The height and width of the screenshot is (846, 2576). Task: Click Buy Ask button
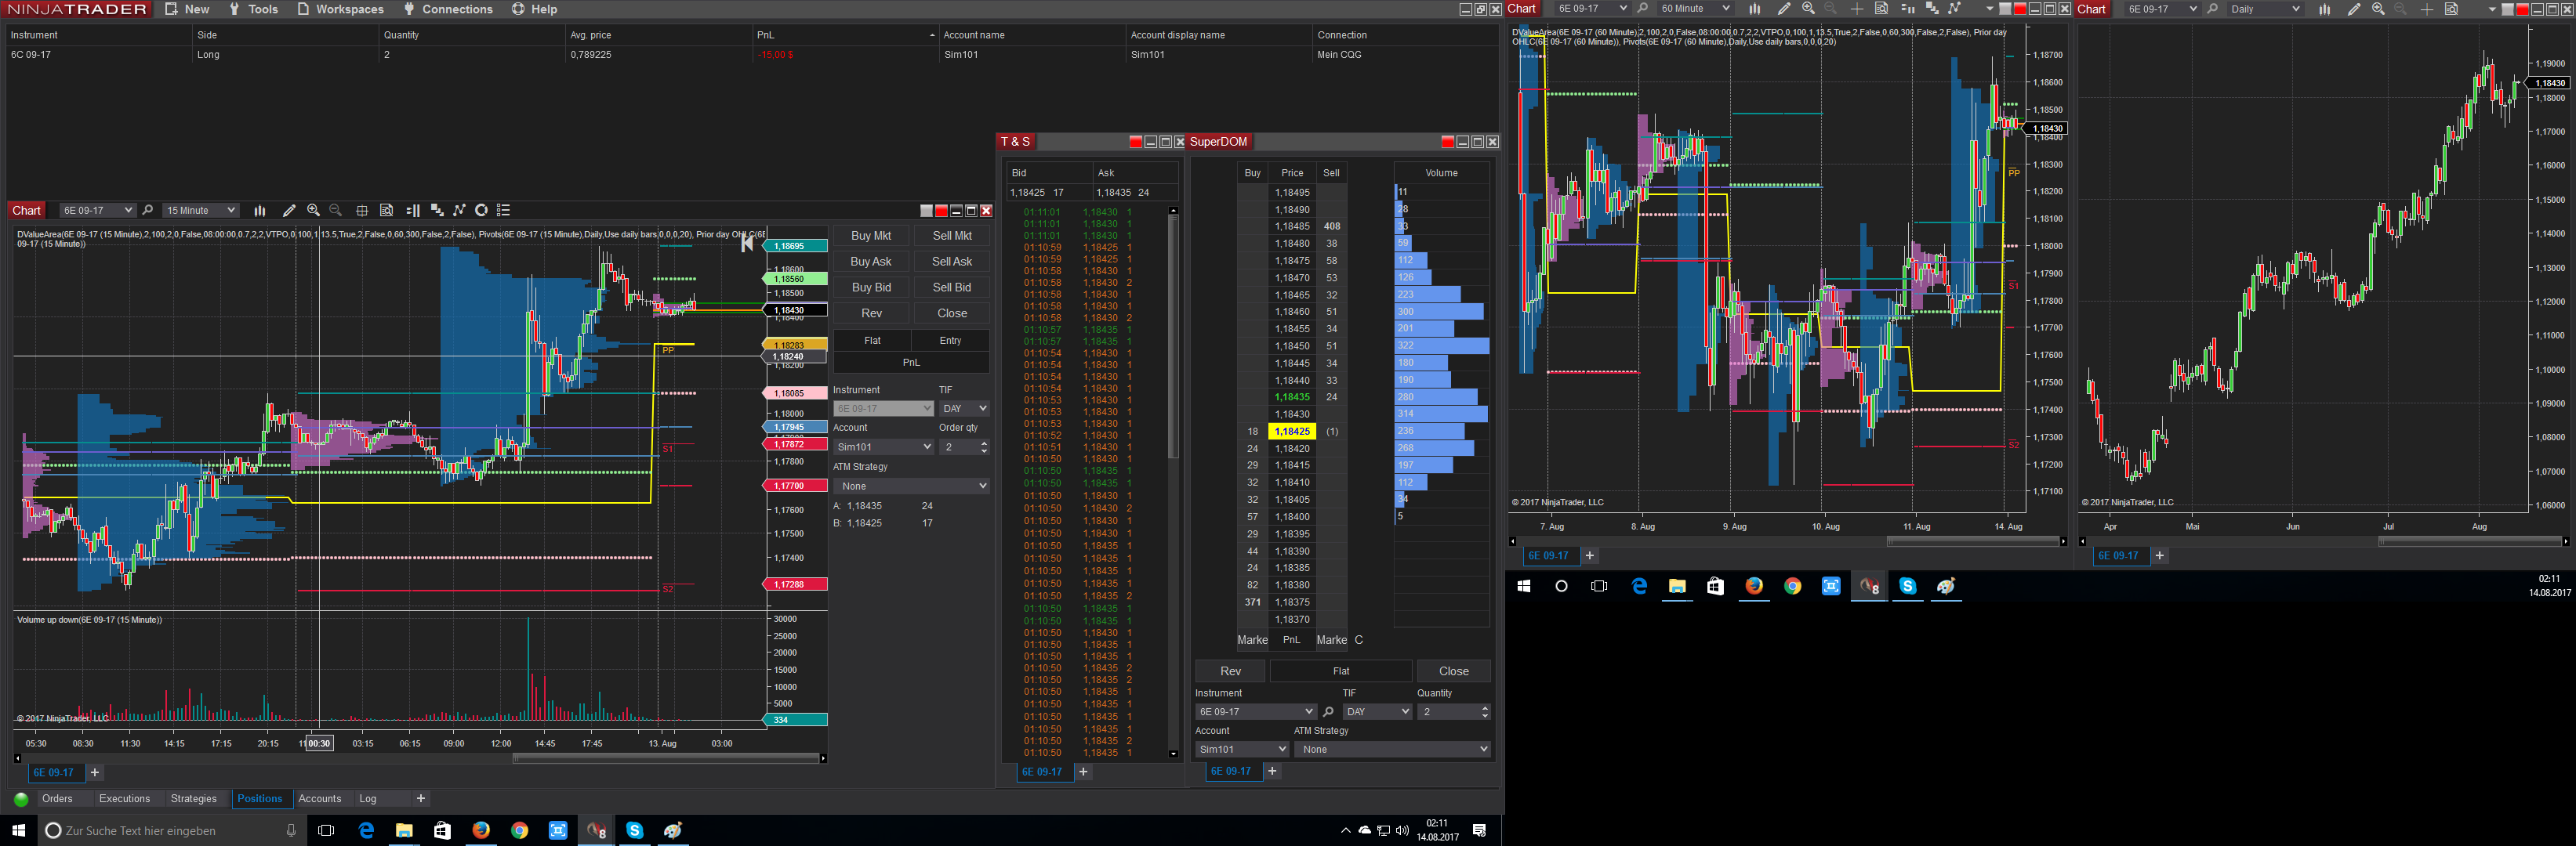[871, 262]
